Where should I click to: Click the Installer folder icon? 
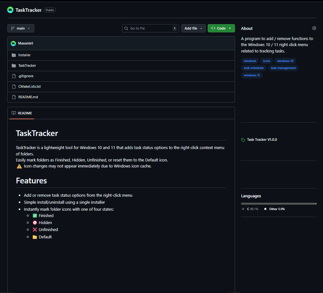click(14, 55)
